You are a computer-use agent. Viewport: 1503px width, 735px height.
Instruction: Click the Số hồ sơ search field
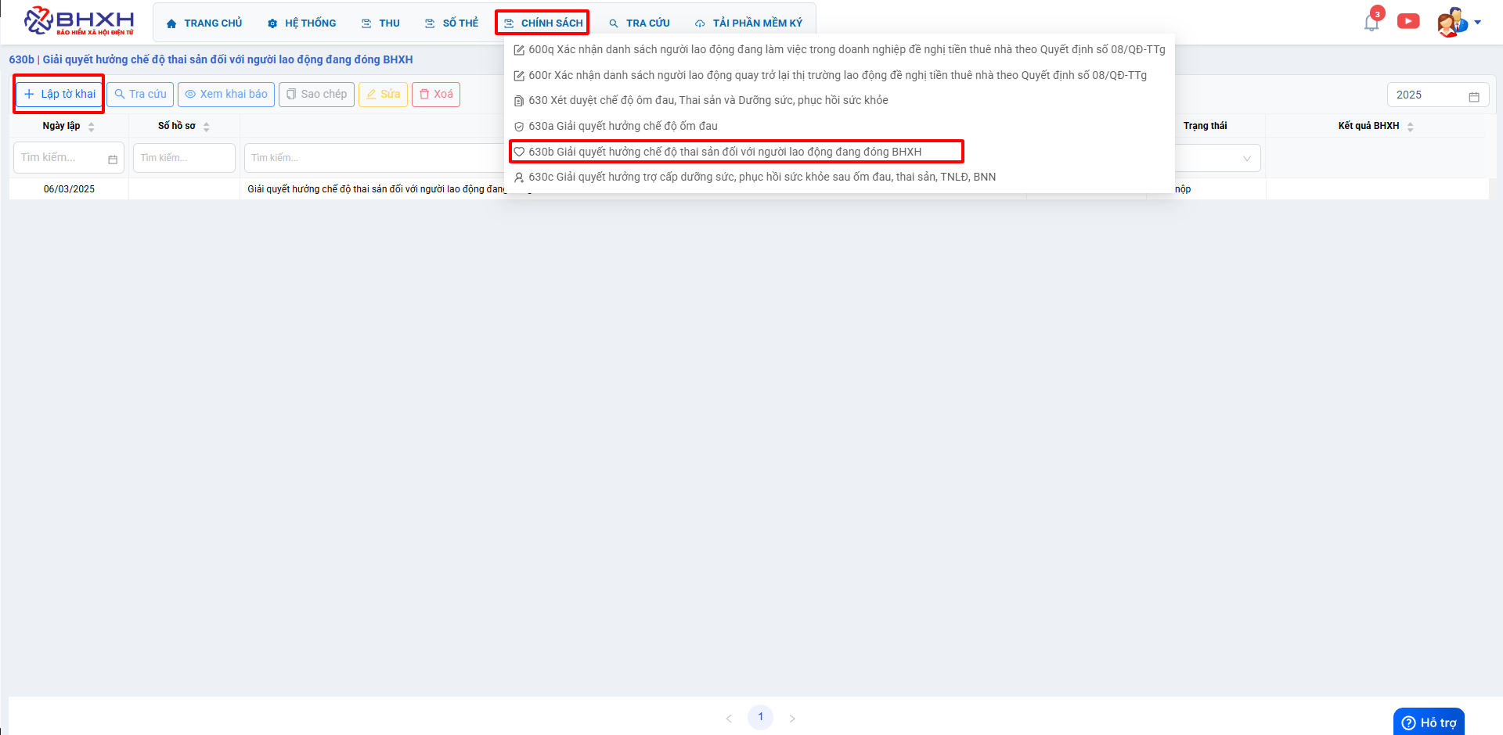pos(184,158)
